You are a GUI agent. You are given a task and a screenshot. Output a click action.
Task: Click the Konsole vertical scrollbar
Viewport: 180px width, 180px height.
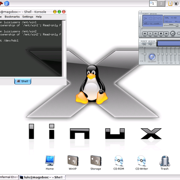pos(64,48)
